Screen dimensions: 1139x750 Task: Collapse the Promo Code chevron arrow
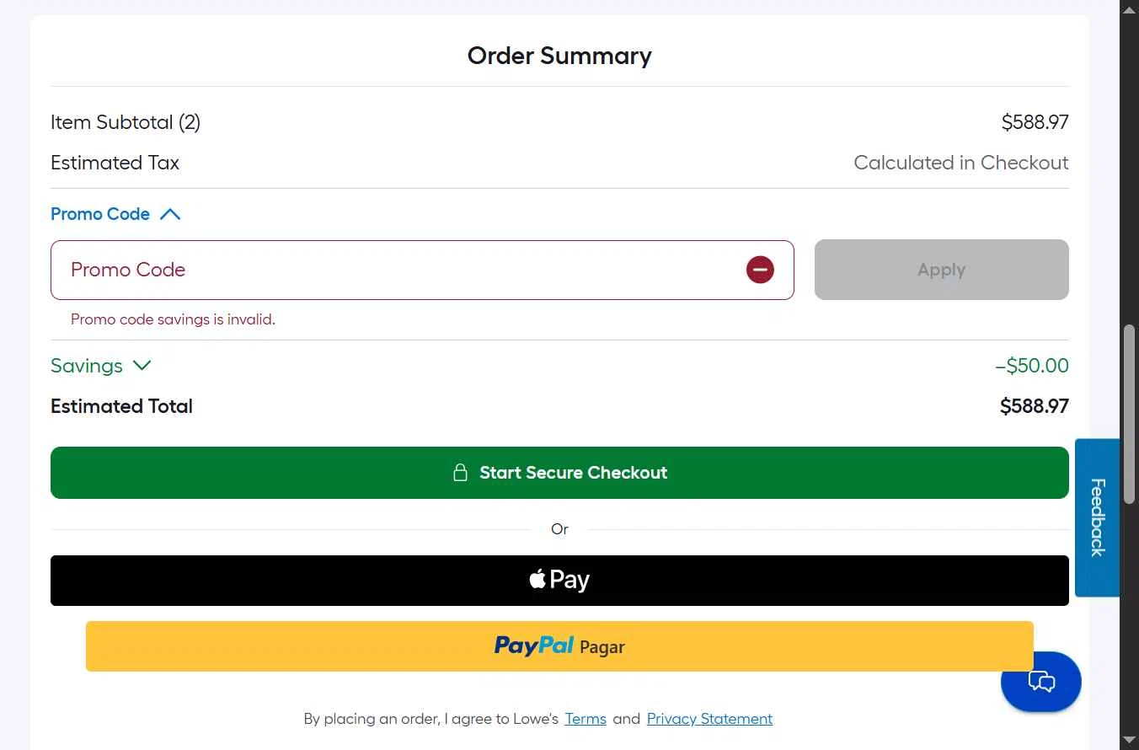[x=170, y=214]
